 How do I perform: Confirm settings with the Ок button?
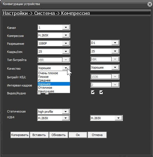coord(78,135)
